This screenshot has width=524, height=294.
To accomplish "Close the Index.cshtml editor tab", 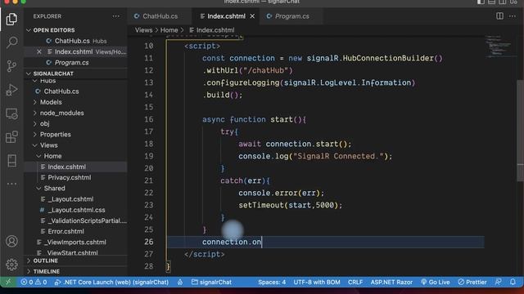I will click(252, 16).
